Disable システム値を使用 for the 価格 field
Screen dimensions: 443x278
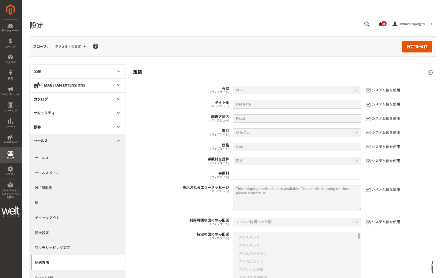tap(368, 147)
